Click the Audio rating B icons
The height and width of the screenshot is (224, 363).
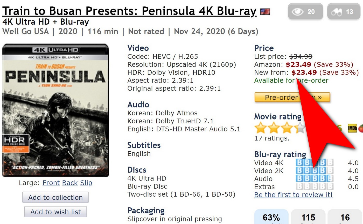315,178
